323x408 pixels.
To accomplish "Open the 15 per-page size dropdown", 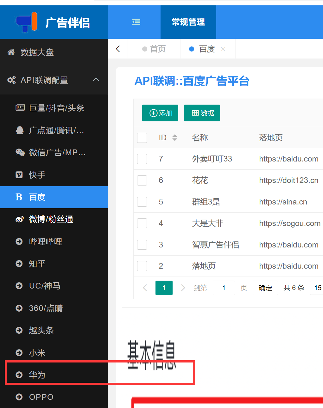I will [317, 288].
